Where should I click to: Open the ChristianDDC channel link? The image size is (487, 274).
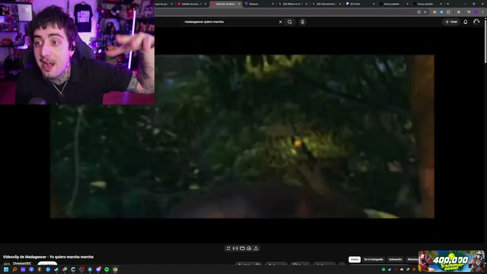[22, 263]
